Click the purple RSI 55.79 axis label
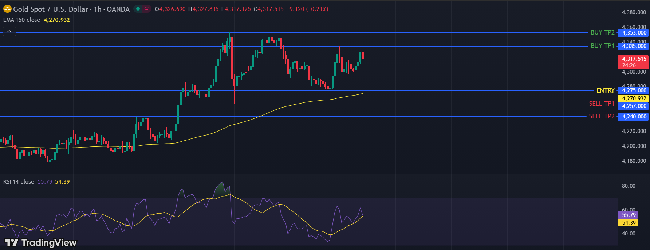The height and width of the screenshot is (250, 650). coord(629,215)
